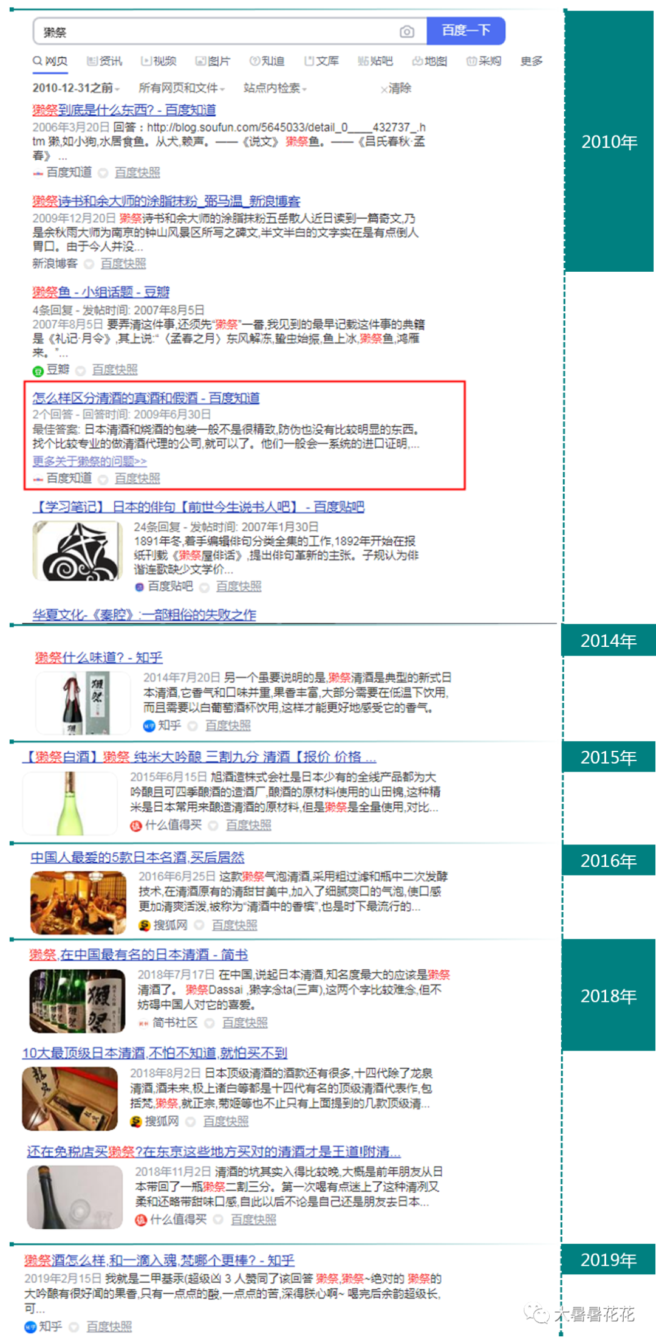656x1343 pixels.
Task: Switch to the 视频 tab
Action: click(x=159, y=61)
